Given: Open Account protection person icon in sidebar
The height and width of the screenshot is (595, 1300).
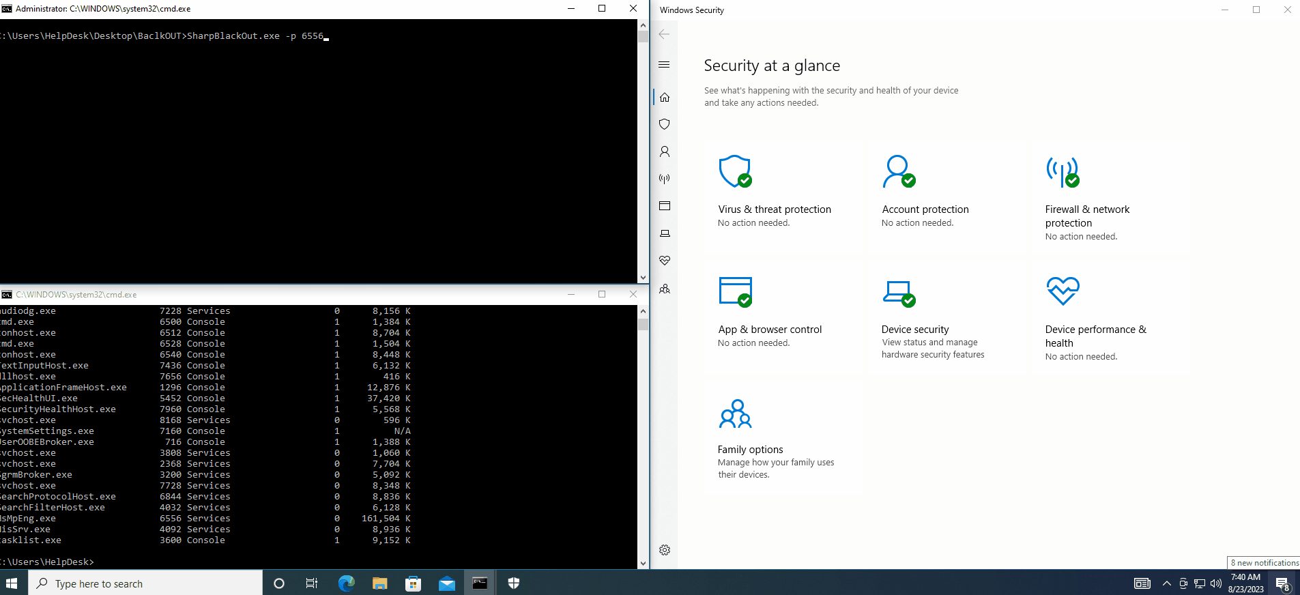Looking at the screenshot, I should [x=665, y=151].
